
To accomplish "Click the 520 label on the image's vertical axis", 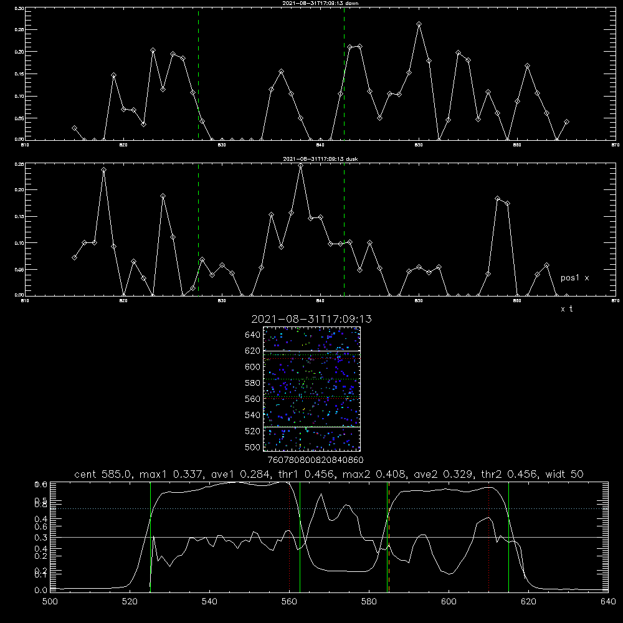I will click(x=252, y=431).
